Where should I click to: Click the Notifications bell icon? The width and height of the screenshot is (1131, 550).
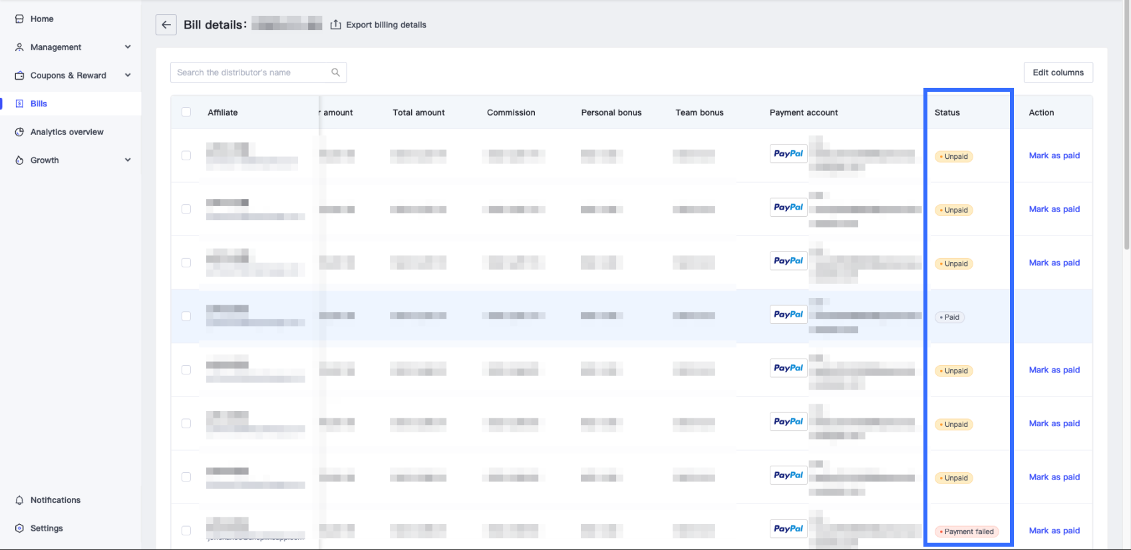[19, 500]
